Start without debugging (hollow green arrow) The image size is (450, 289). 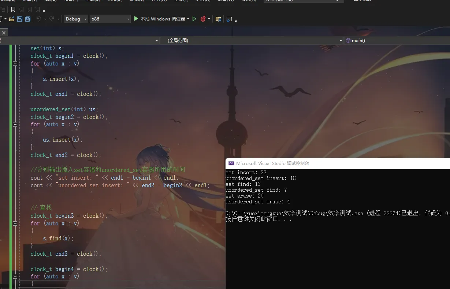(194, 19)
